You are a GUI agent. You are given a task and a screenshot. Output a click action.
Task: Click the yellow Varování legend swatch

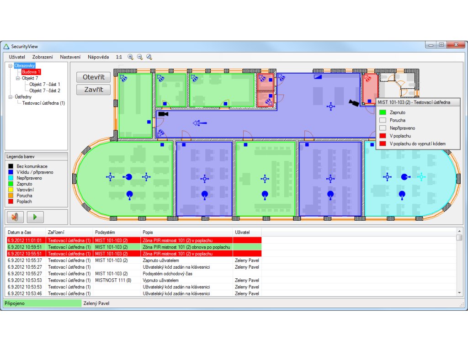pos(11,190)
